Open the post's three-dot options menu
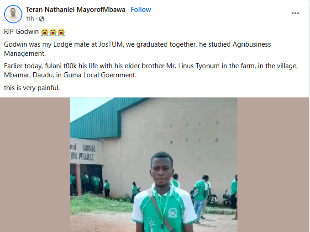The width and height of the screenshot is (310, 232). (x=295, y=13)
